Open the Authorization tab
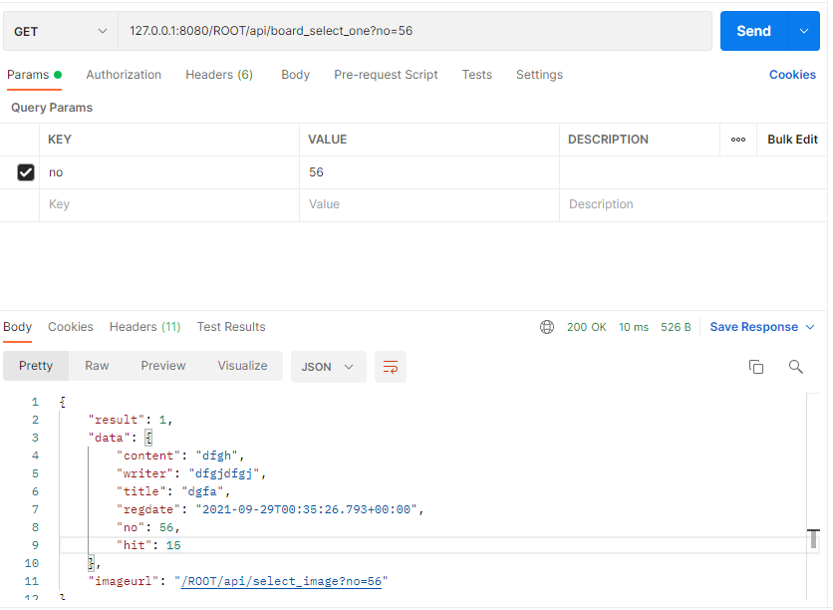 click(124, 75)
